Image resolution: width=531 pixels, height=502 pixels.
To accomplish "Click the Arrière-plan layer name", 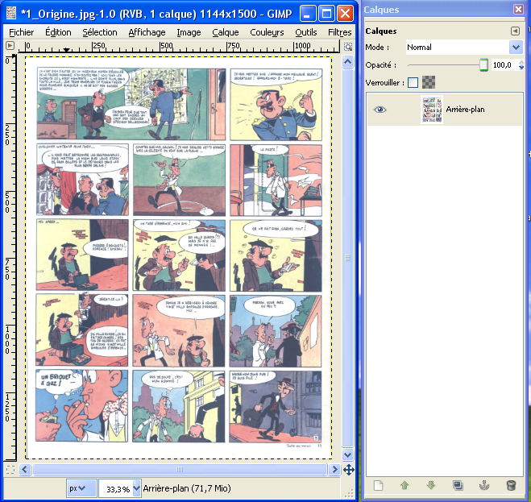I will click(465, 110).
